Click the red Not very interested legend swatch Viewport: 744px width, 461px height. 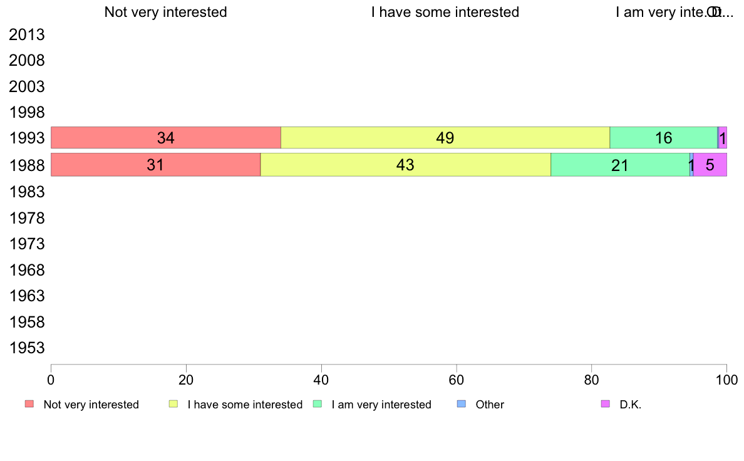coord(29,404)
